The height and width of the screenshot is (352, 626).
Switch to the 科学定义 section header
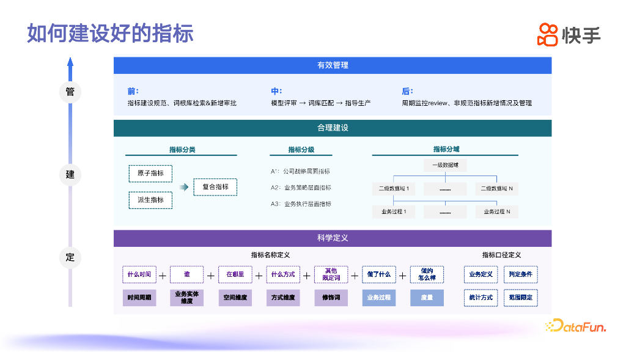(x=332, y=238)
